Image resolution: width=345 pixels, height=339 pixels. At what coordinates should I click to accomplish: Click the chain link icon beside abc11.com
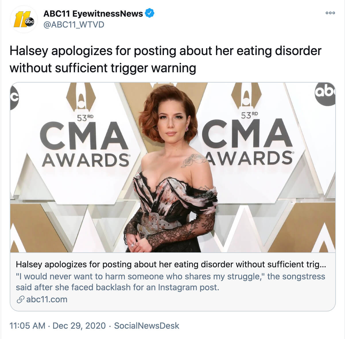click(x=20, y=300)
